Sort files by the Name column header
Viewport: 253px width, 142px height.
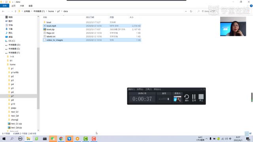click(x=45, y=17)
